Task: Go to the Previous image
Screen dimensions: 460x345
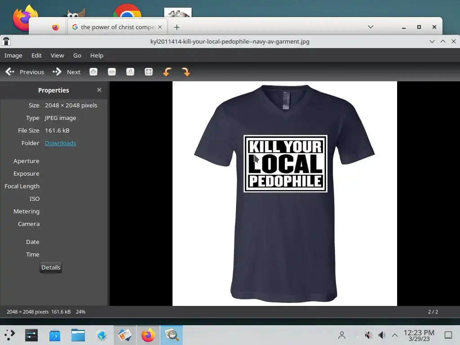Action: click(x=25, y=72)
